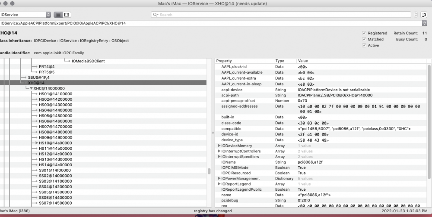Select the HS14@14e00000 port
The width and height of the screenshot is (432, 217).
click(55, 165)
